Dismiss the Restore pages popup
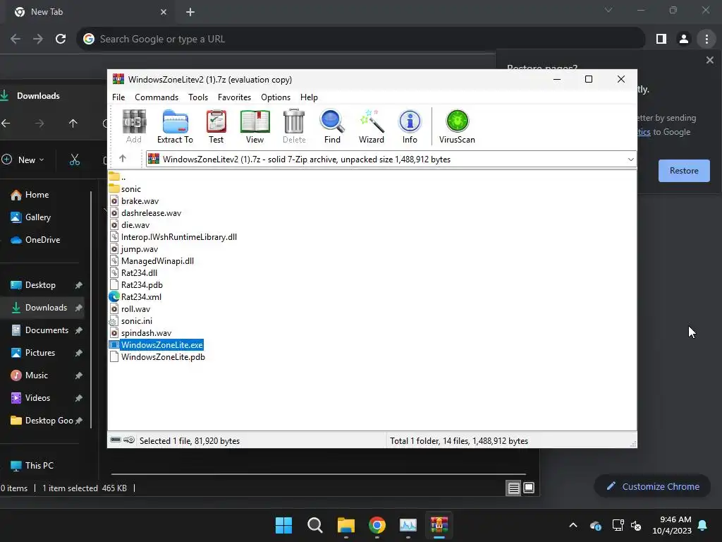Image resolution: width=722 pixels, height=542 pixels. (709, 60)
